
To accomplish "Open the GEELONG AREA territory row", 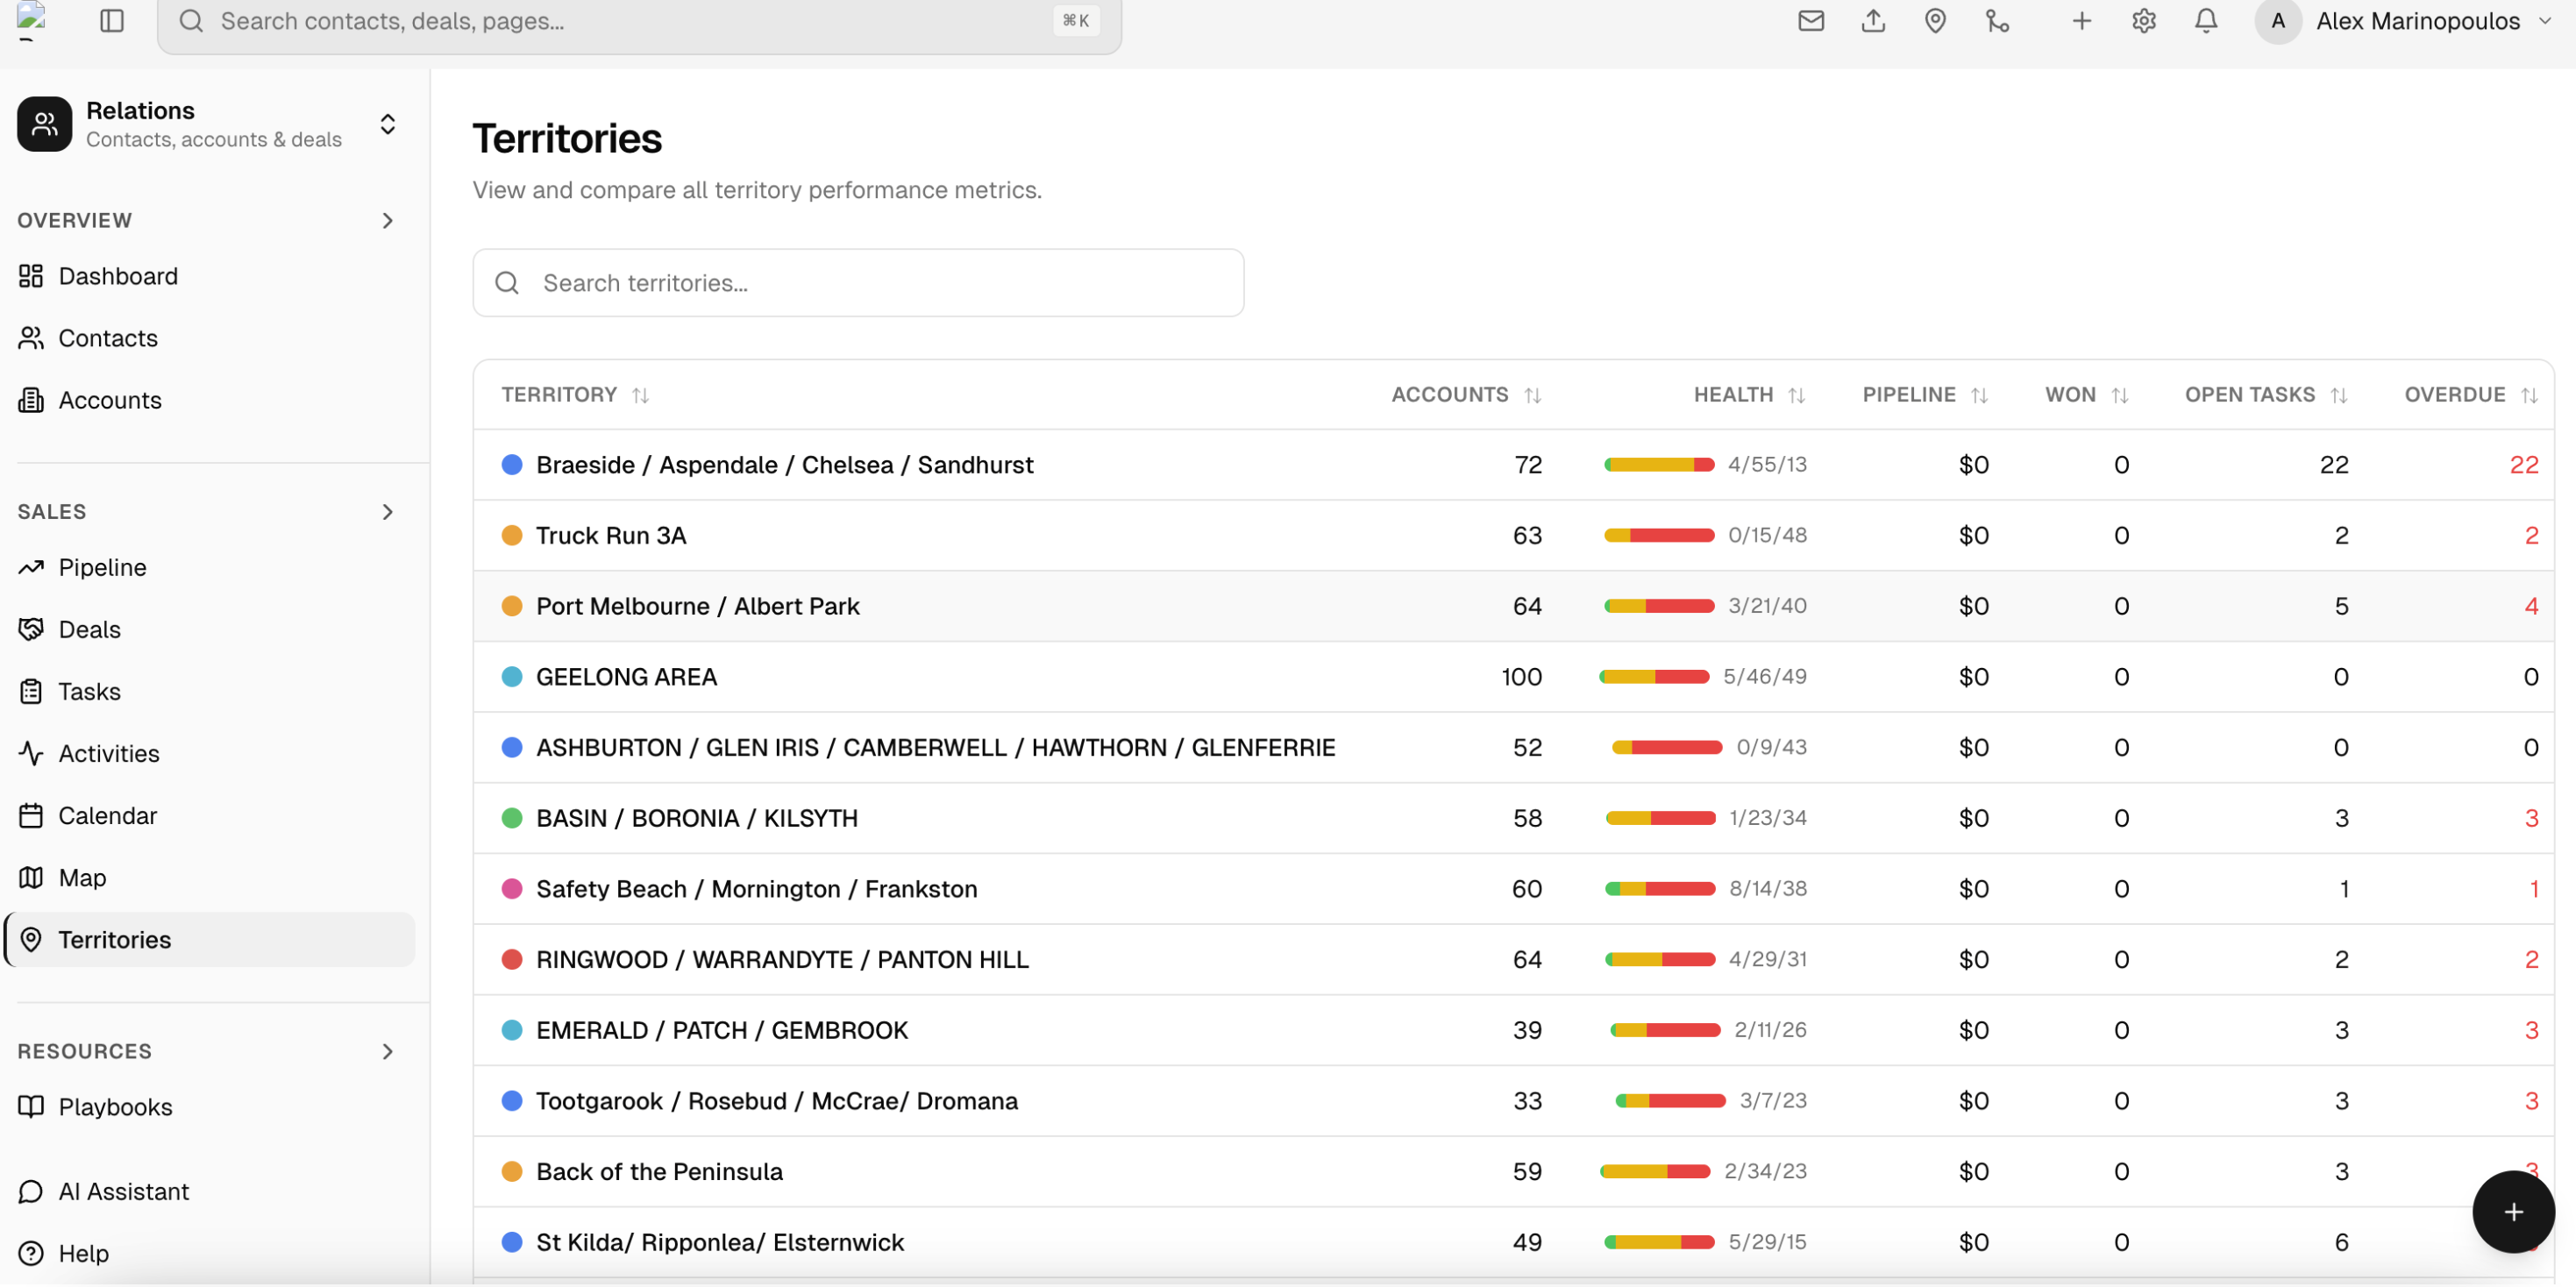I will click(626, 677).
